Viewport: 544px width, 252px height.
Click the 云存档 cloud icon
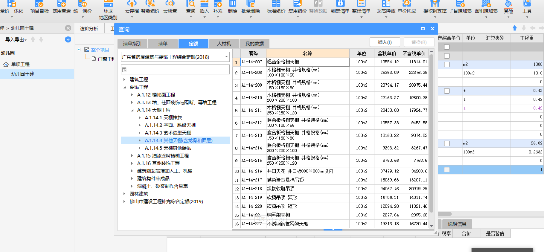(x=132, y=4)
